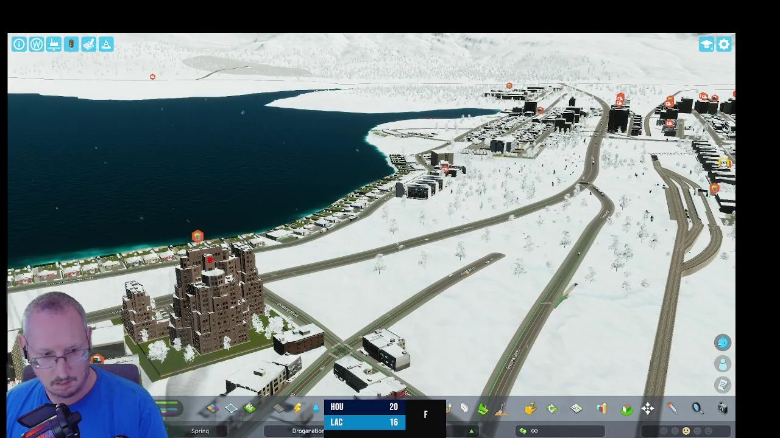780x438 pixels.
Task: Click the light blue person icon button
Action: tap(723, 364)
